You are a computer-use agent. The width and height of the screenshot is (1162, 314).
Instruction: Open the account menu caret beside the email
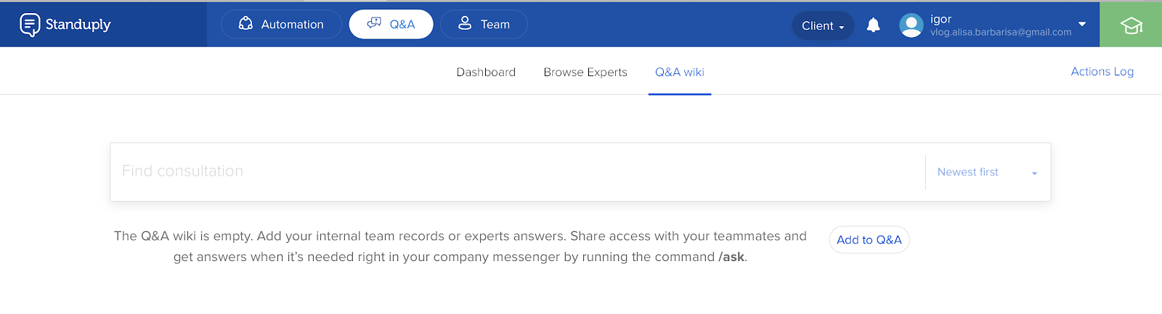pyautogui.click(x=1082, y=24)
